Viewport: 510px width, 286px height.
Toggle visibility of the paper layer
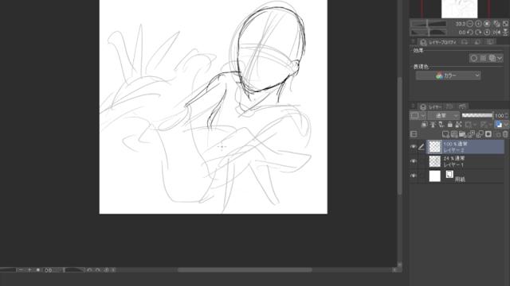tap(413, 176)
